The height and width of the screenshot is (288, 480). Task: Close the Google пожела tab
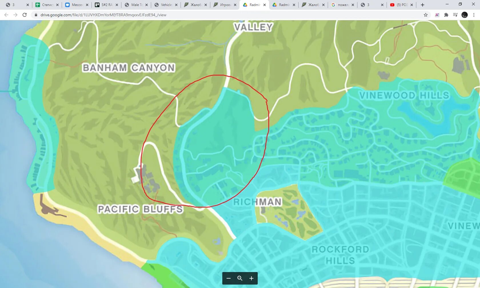click(353, 5)
